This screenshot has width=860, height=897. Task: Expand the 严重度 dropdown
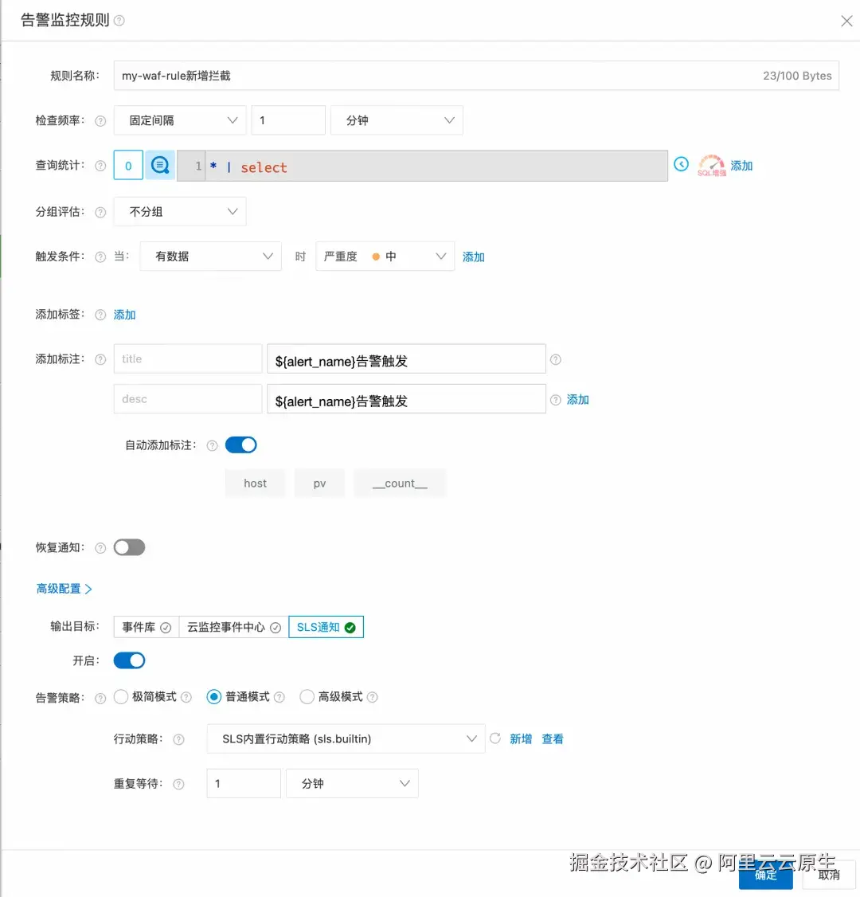(385, 256)
